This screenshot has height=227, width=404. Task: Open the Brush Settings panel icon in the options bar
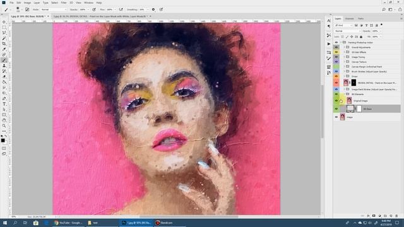27,9
